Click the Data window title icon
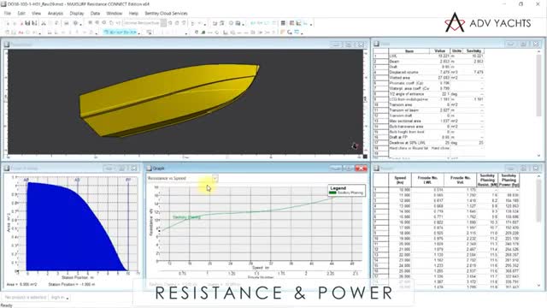Screen dimensions: 547x308 coord(376,44)
